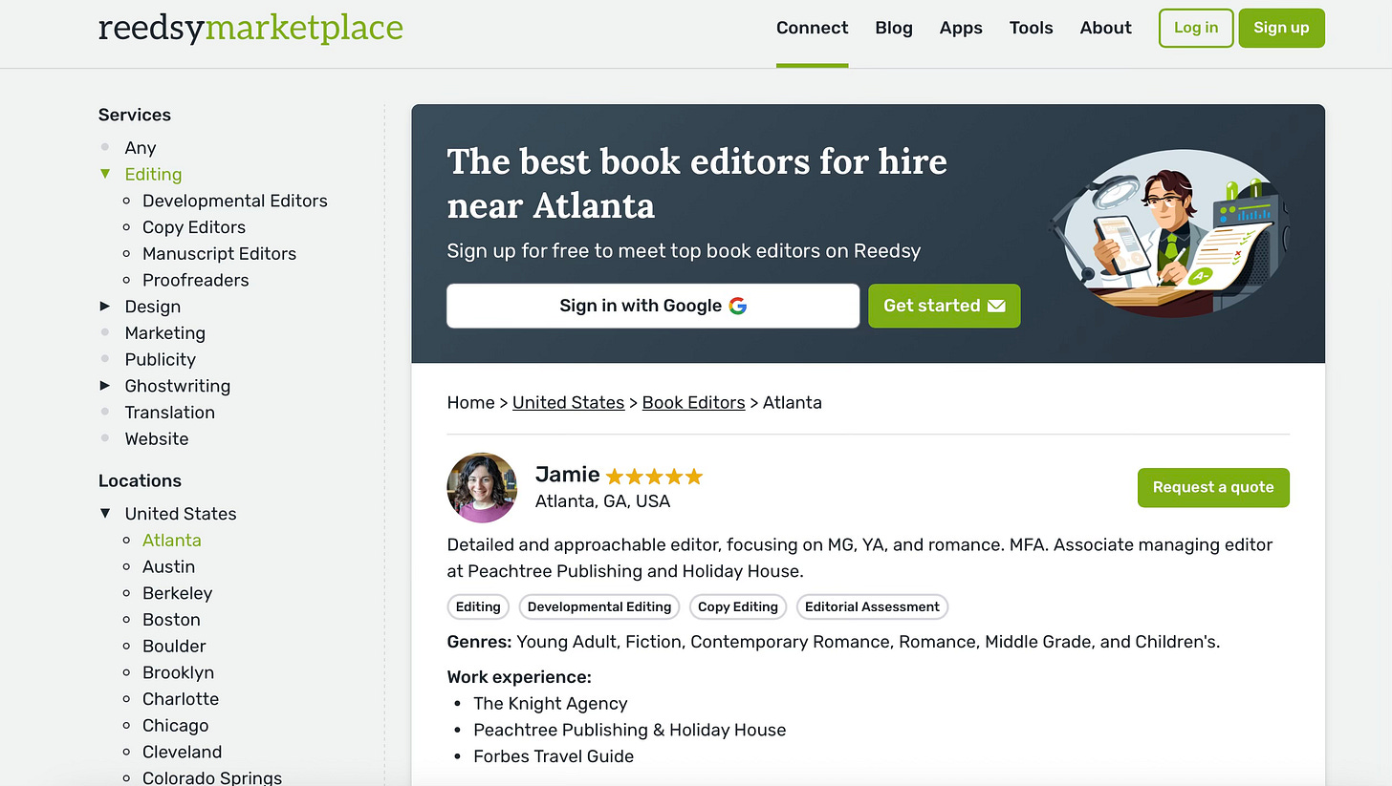Viewport: 1392px width, 786px height.
Task: Sign in with Google
Action: click(x=653, y=306)
